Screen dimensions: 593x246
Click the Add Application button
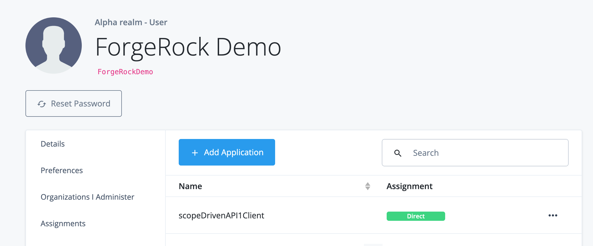point(227,152)
